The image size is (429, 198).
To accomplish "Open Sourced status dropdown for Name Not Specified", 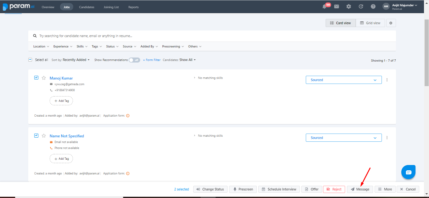I will 344,138.
